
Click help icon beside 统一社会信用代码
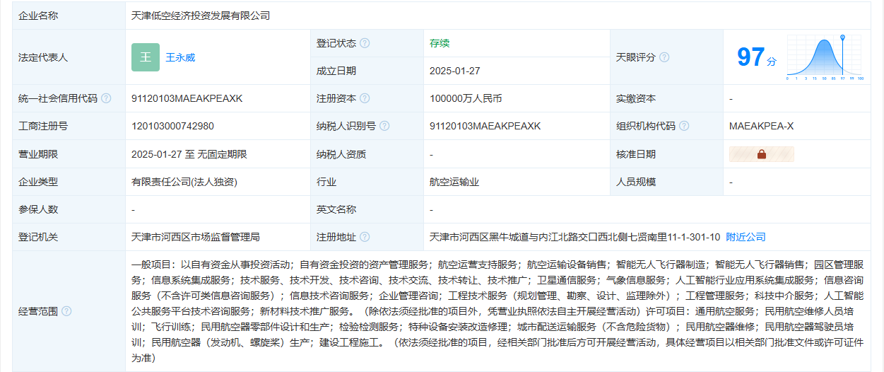point(106,98)
